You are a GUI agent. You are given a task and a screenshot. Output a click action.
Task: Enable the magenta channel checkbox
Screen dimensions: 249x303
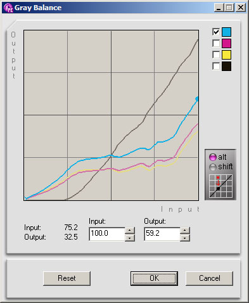[216, 43]
